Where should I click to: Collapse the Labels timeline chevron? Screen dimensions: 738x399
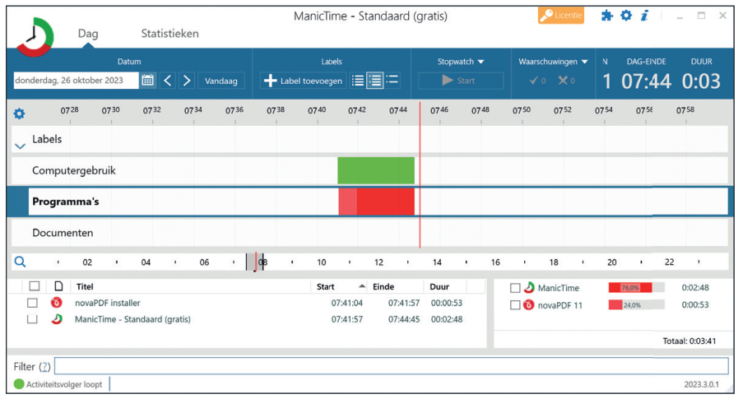[x=20, y=146]
